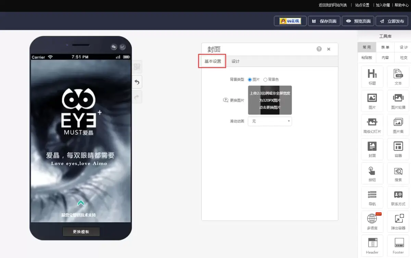This screenshot has height=258, width=411.
Task: Add a 多语言 language widget
Action: coord(372,222)
